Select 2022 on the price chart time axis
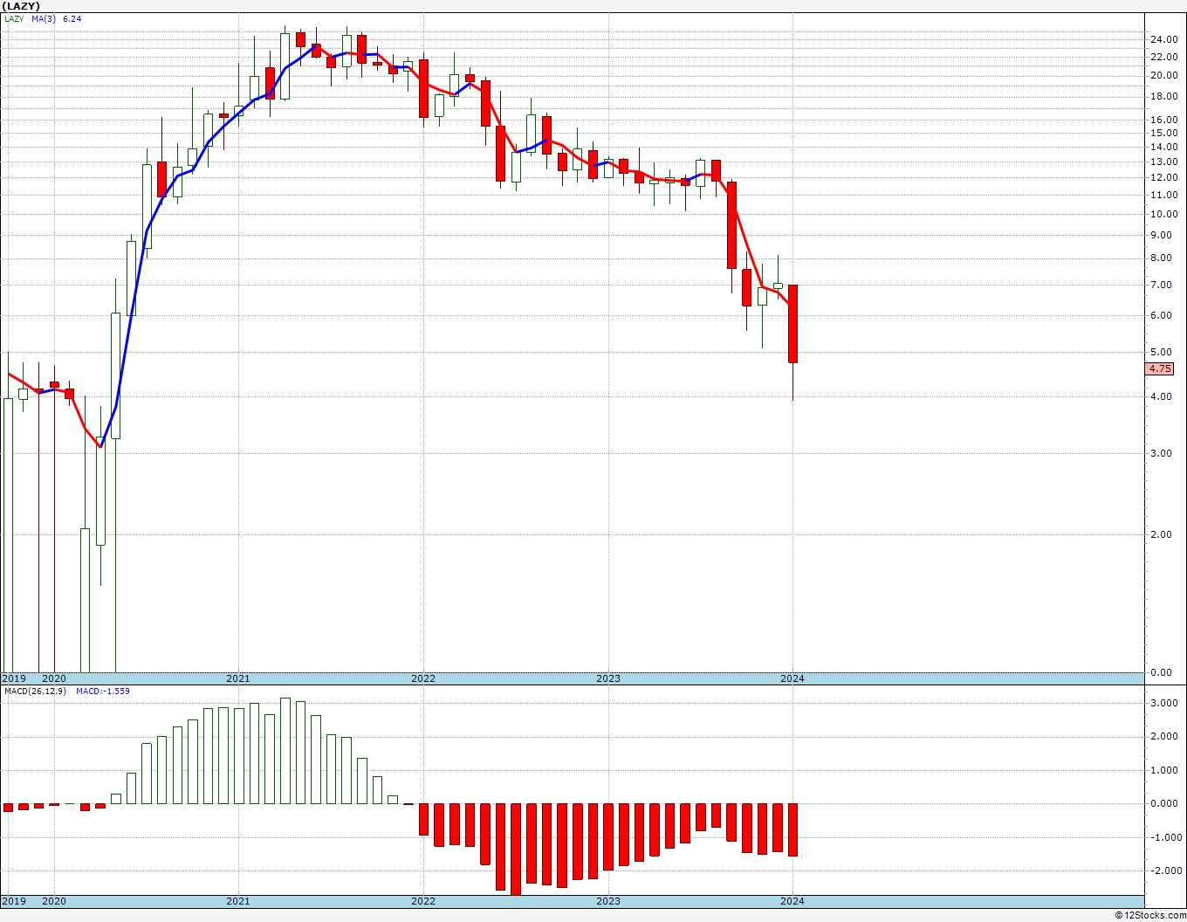 pos(423,678)
